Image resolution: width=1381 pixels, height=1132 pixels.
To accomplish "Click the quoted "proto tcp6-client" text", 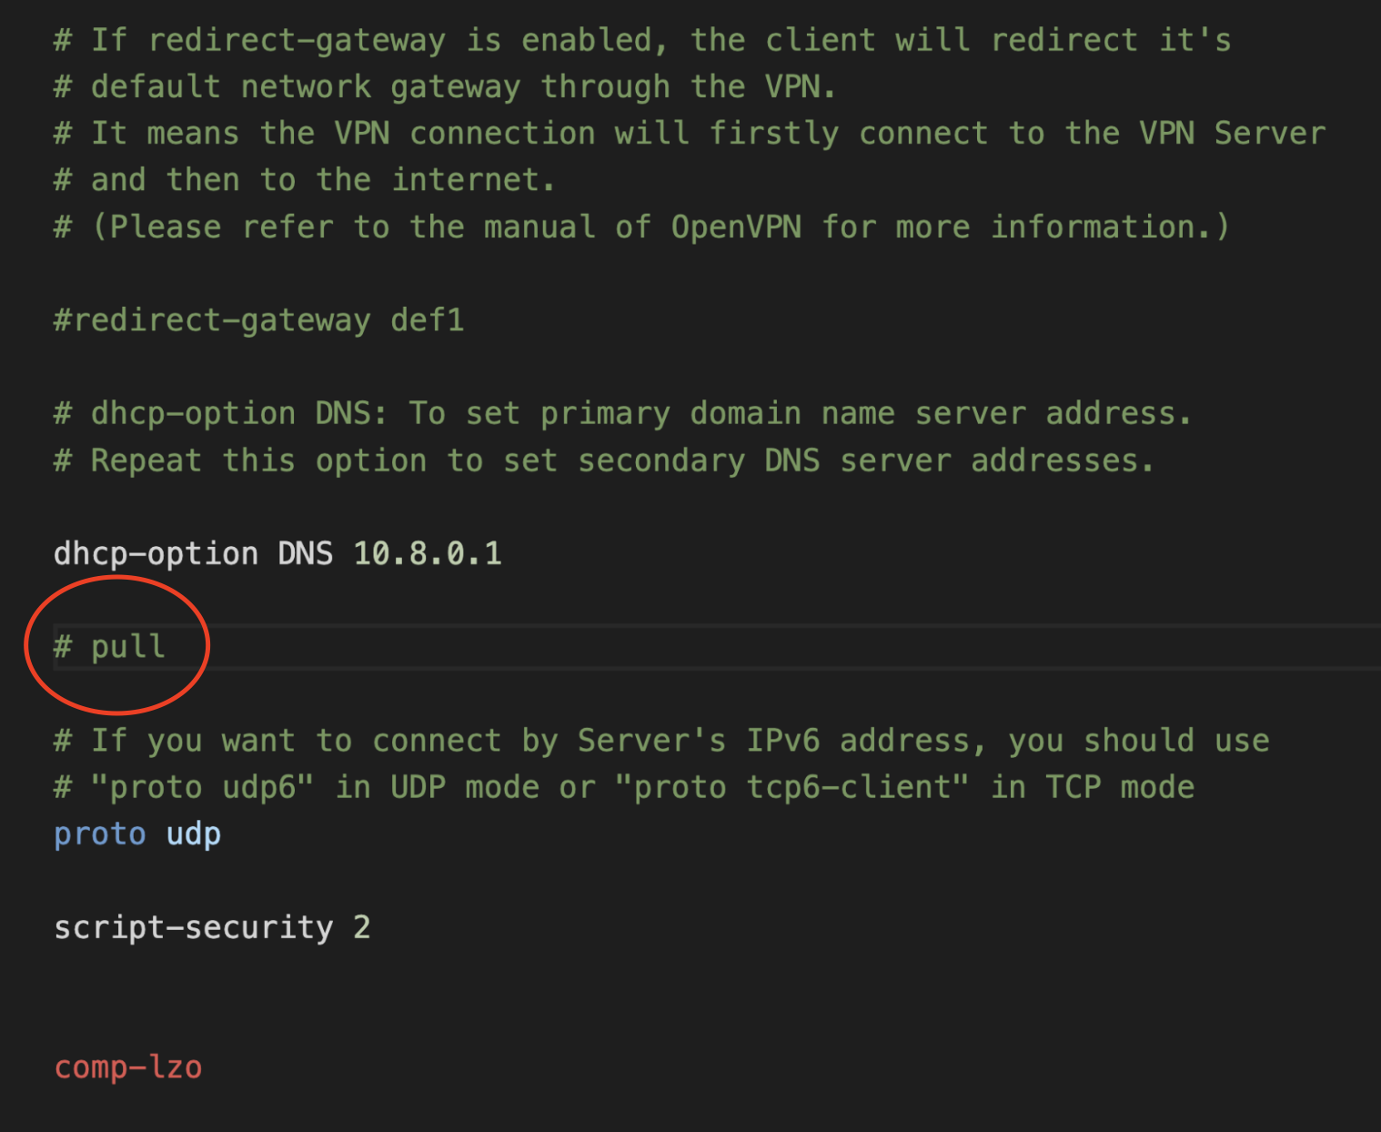I will coord(791,787).
